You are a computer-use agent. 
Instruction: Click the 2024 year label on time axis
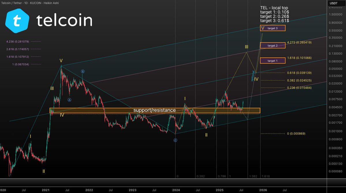click(176, 190)
